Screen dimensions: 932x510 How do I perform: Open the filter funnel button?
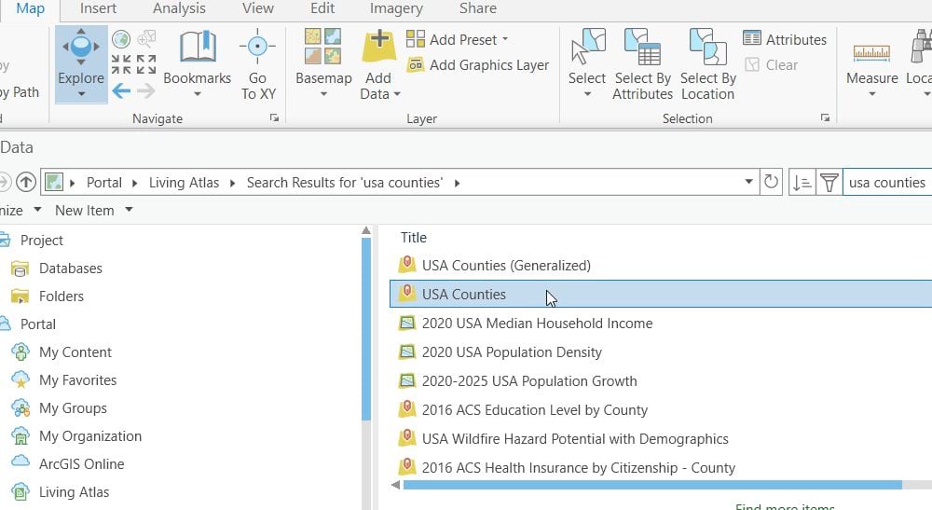(x=829, y=183)
